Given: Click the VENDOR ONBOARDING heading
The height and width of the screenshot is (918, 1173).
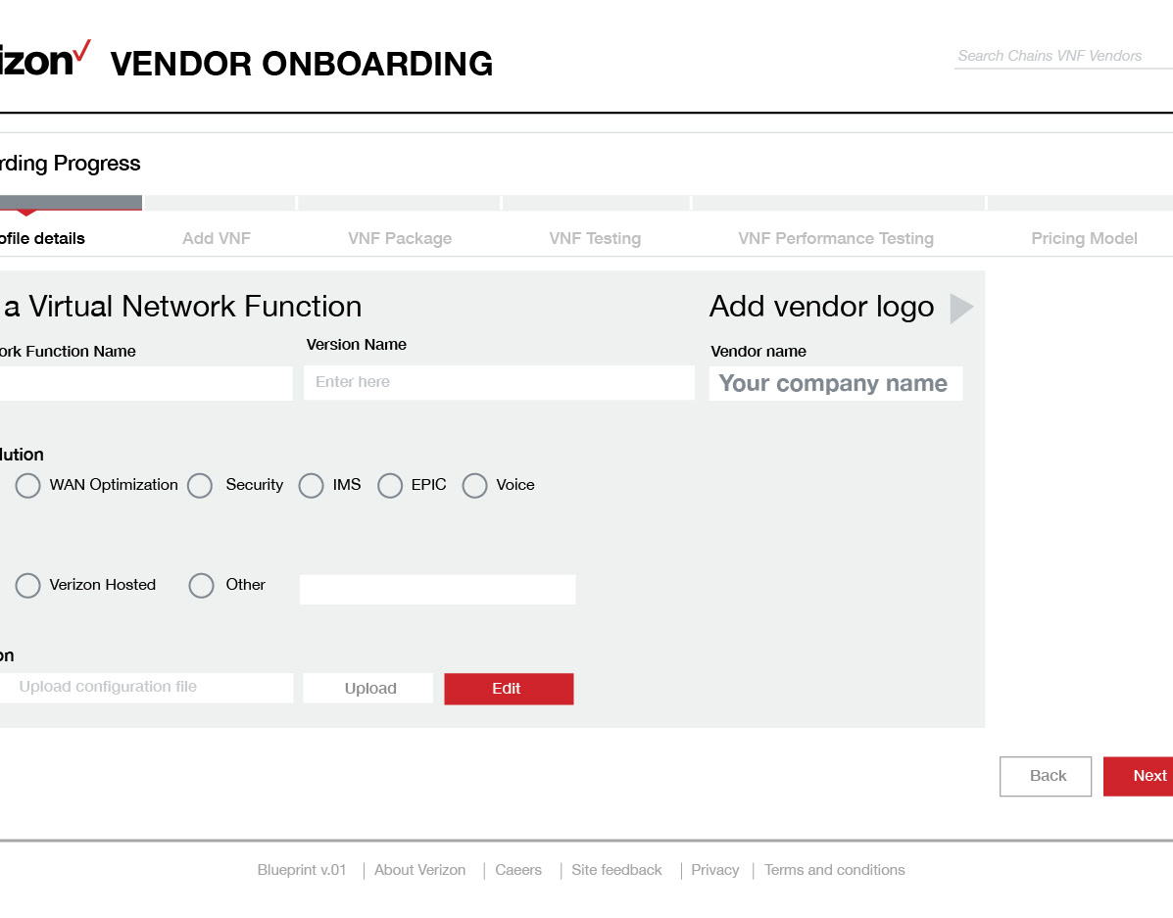Looking at the screenshot, I should point(302,65).
